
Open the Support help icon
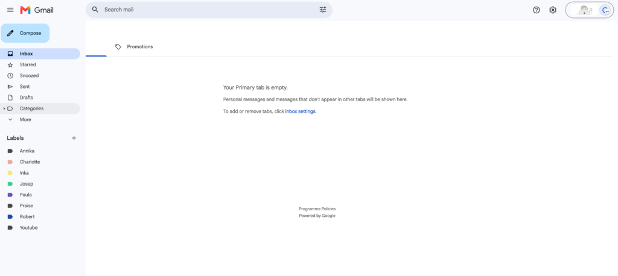click(536, 10)
